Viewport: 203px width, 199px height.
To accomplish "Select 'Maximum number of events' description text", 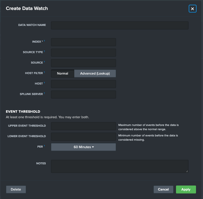I will [148, 127].
